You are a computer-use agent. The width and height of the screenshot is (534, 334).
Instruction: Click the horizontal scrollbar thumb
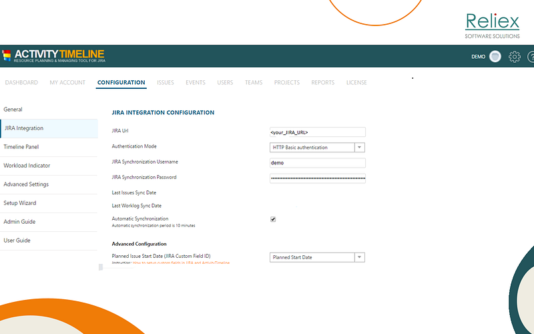(101, 267)
